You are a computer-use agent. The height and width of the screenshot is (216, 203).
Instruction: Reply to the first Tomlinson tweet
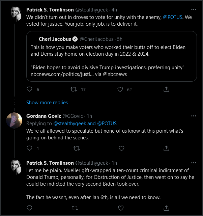click(x=29, y=89)
